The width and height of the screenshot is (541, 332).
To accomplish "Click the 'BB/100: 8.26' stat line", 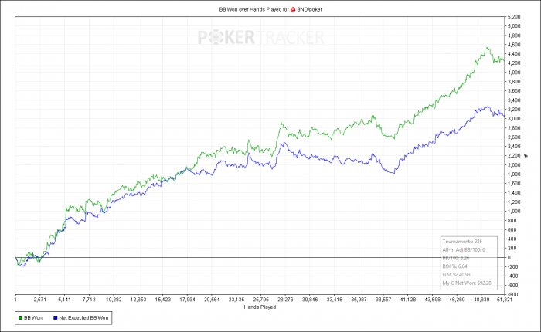I will tap(456, 258).
